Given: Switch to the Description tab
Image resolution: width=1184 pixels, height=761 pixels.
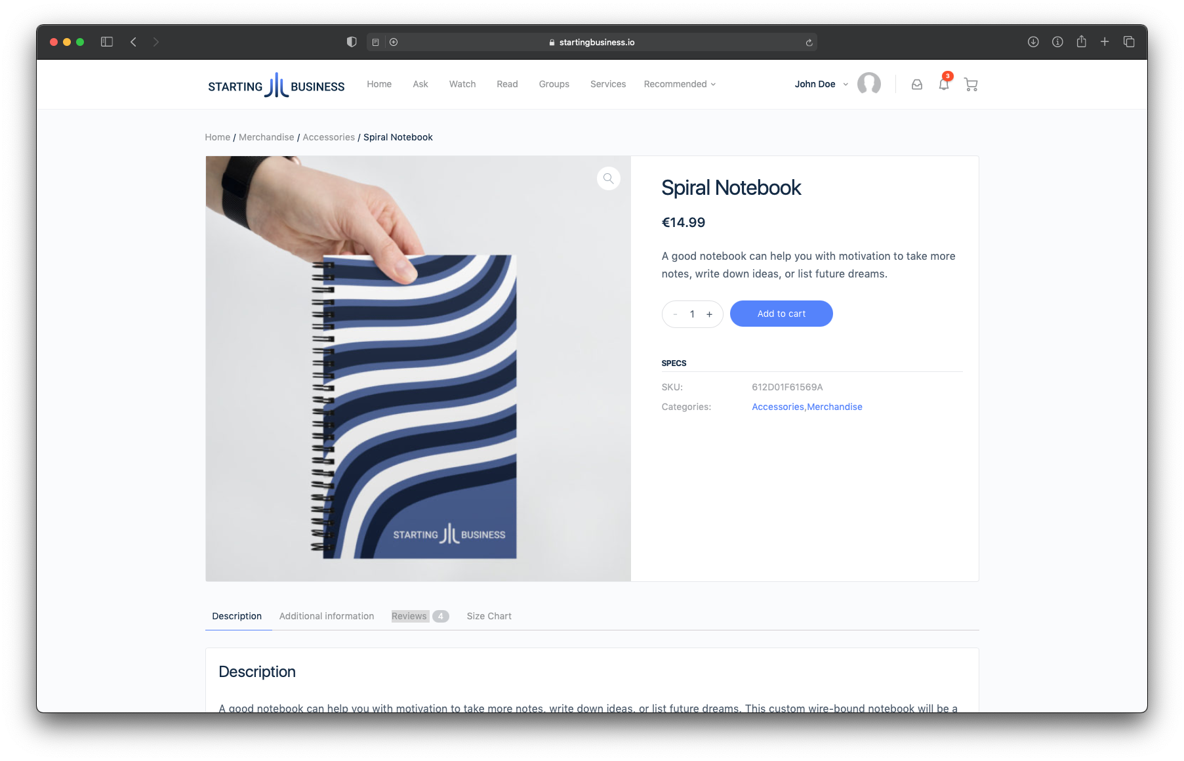Looking at the screenshot, I should 237,616.
